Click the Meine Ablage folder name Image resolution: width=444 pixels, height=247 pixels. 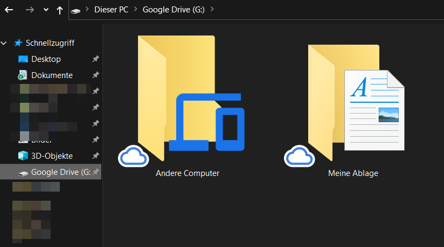click(353, 173)
